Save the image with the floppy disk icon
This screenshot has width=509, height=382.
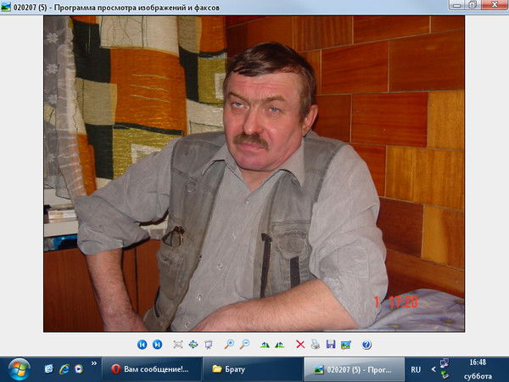[x=331, y=345]
